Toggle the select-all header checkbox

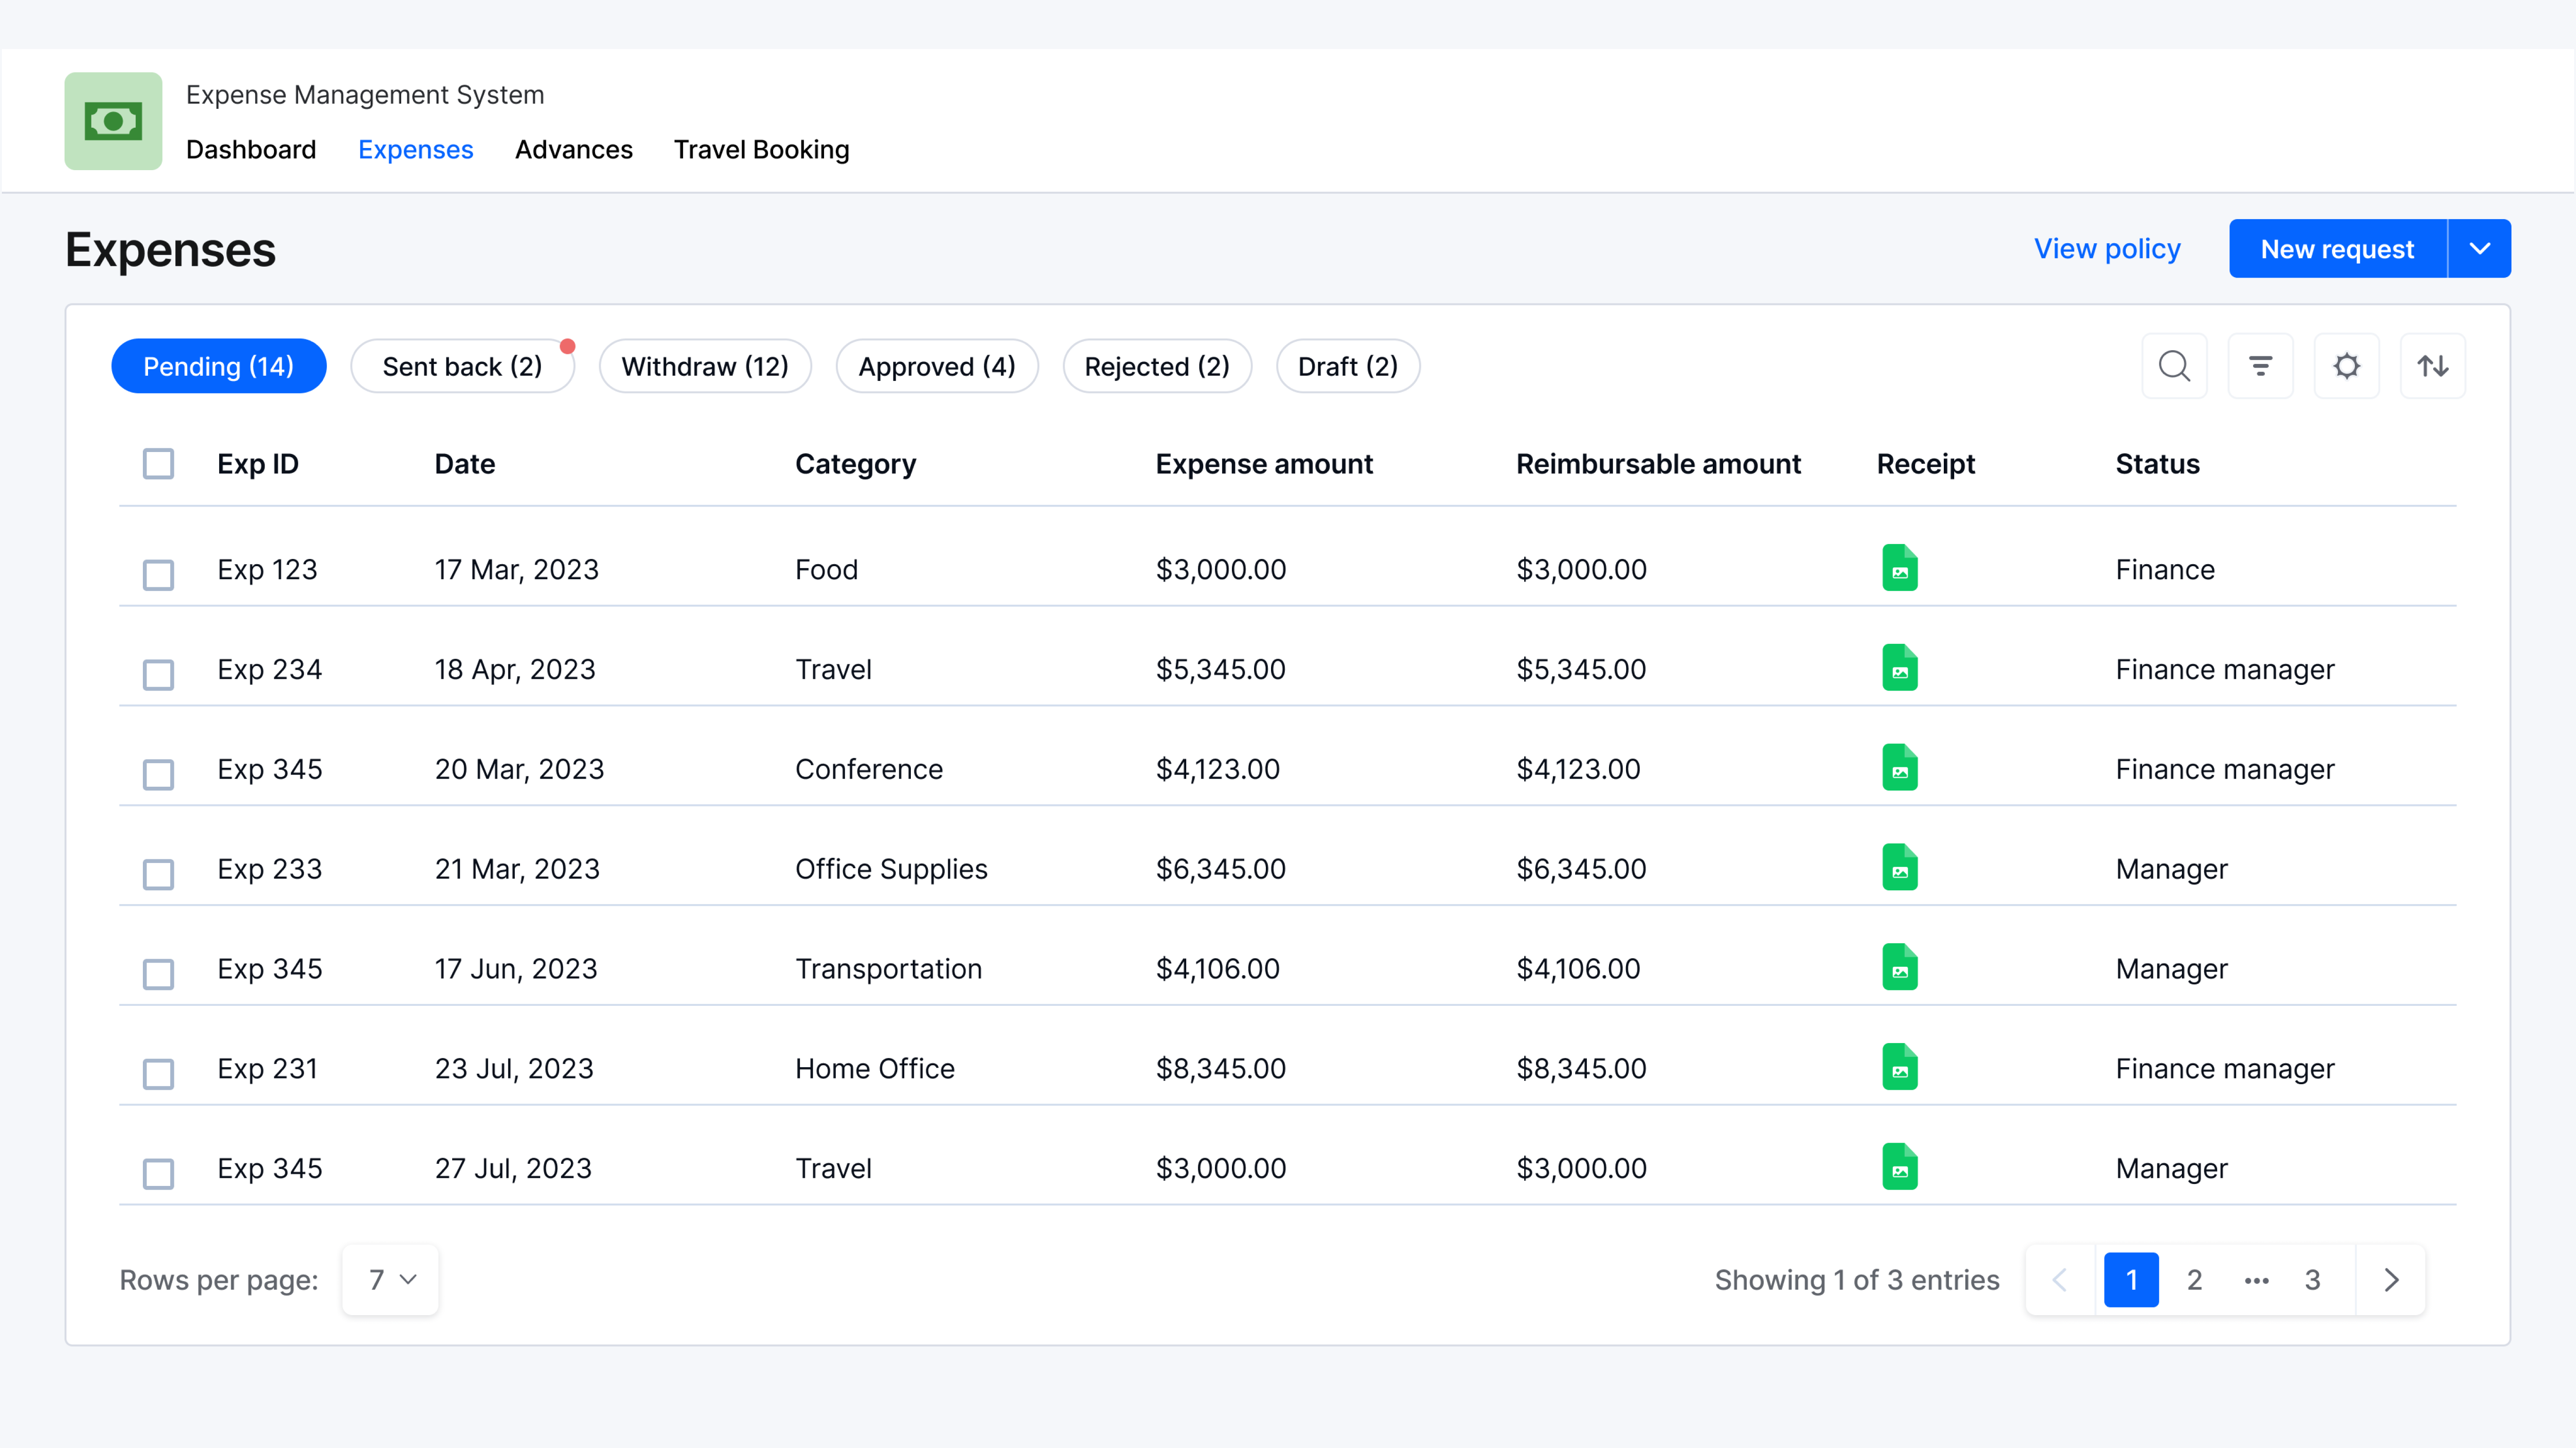158,464
